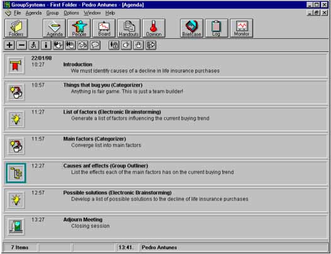331x254 pixels.
Task: Open the Folders view
Action: pyautogui.click(x=16, y=28)
